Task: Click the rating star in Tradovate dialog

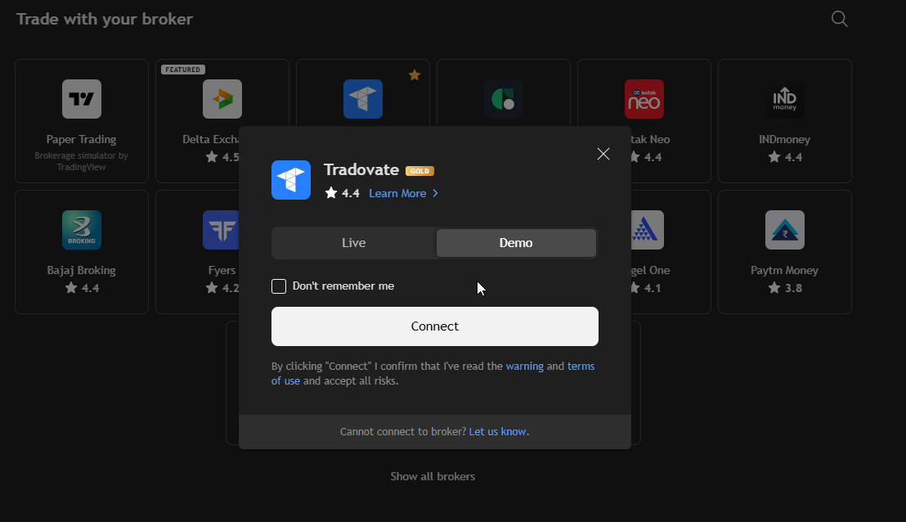Action: (330, 192)
